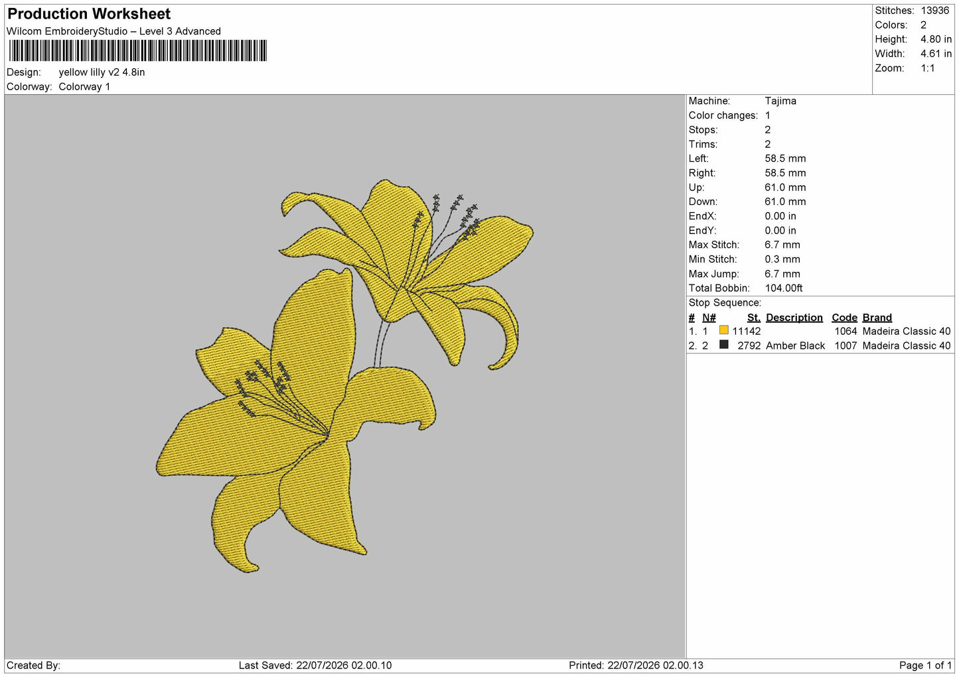Click the Min Stitch value 0.3 mm
959x677 pixels.
point(782,259)
